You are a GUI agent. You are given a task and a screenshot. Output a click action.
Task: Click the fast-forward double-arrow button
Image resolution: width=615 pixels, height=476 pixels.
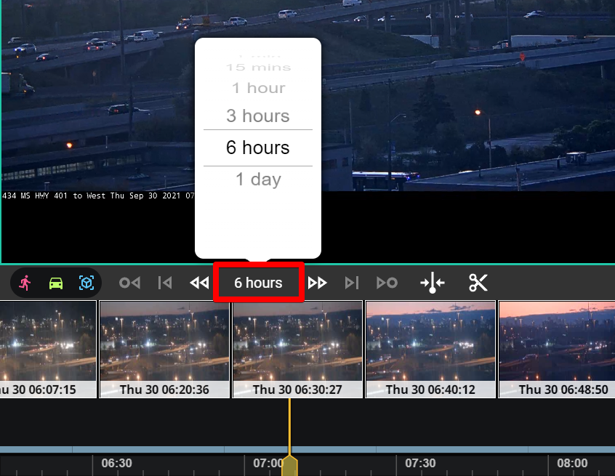click(x=317, y=283)
